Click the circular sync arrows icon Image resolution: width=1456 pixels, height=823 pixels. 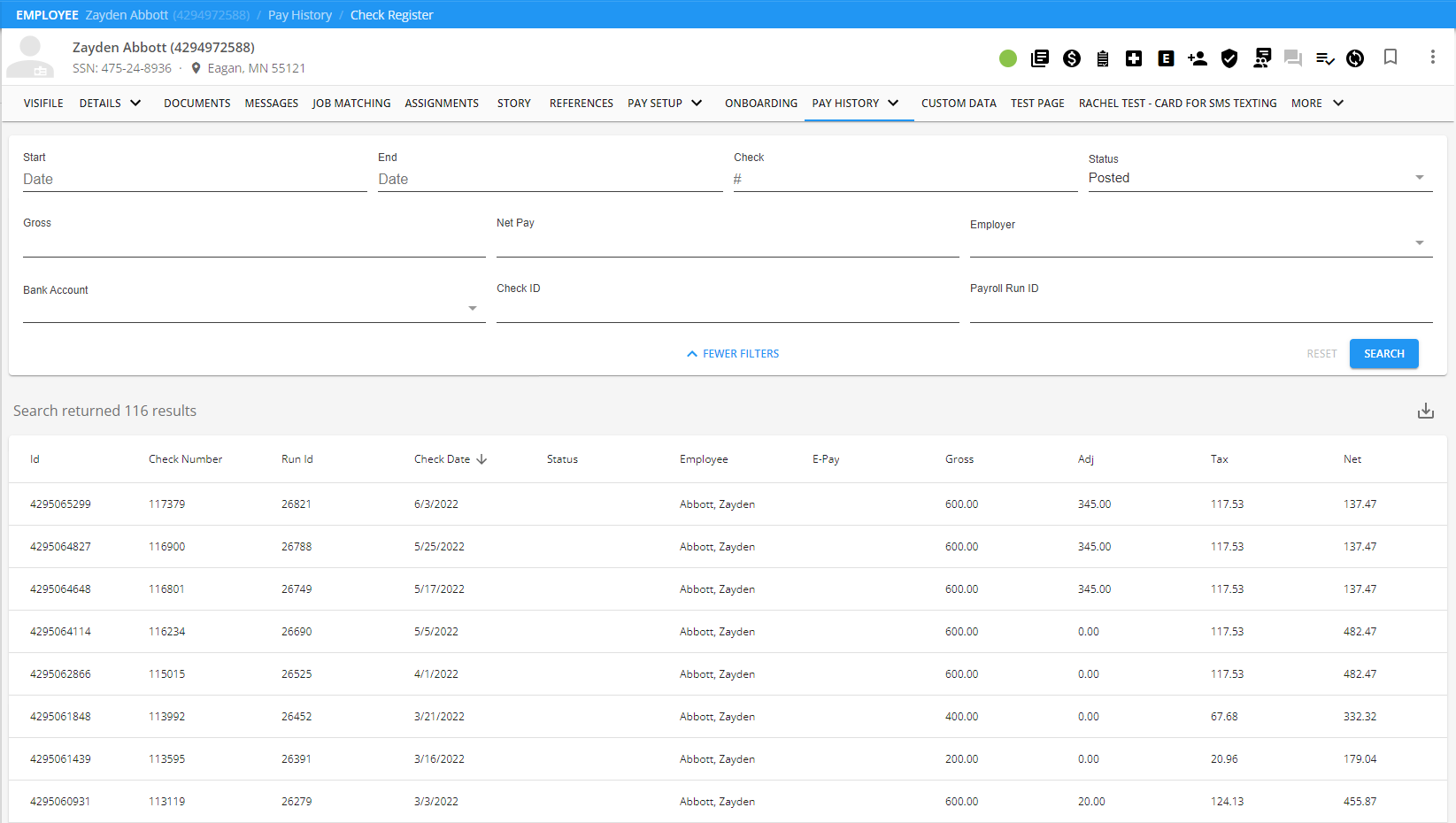[1355, 58]
